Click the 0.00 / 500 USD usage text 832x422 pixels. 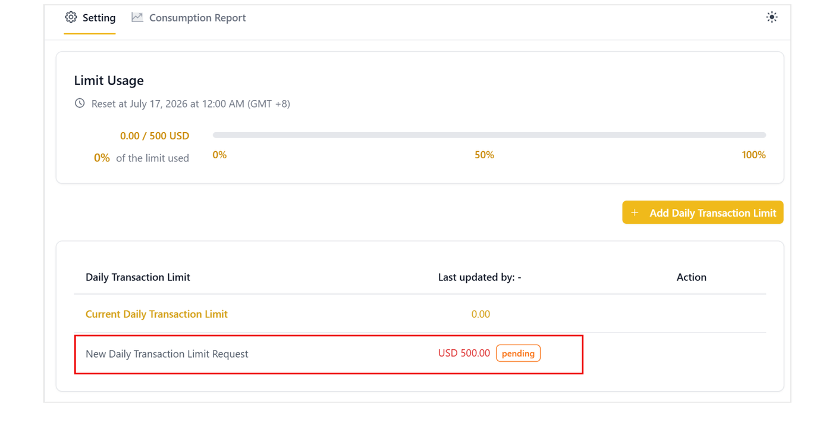point(155,136)
